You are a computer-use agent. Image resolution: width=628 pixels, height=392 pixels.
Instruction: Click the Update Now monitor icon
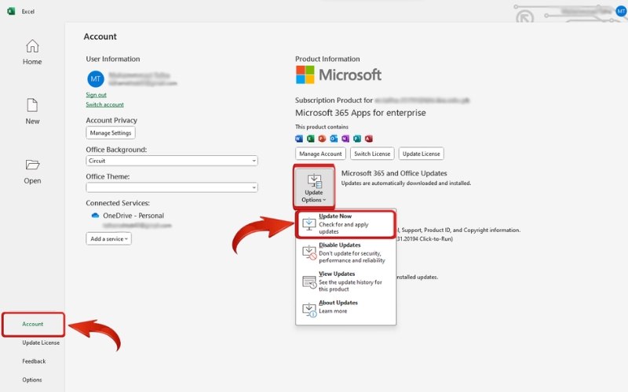pos(309,223)
